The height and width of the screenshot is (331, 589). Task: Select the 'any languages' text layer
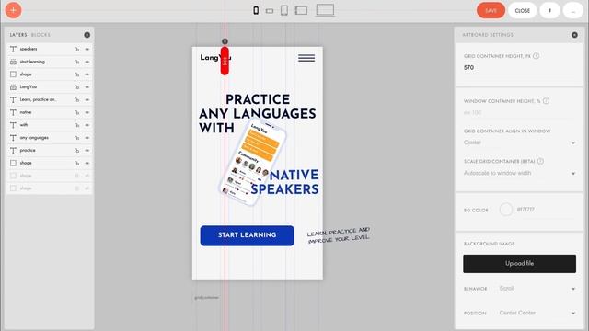point(50,138)
